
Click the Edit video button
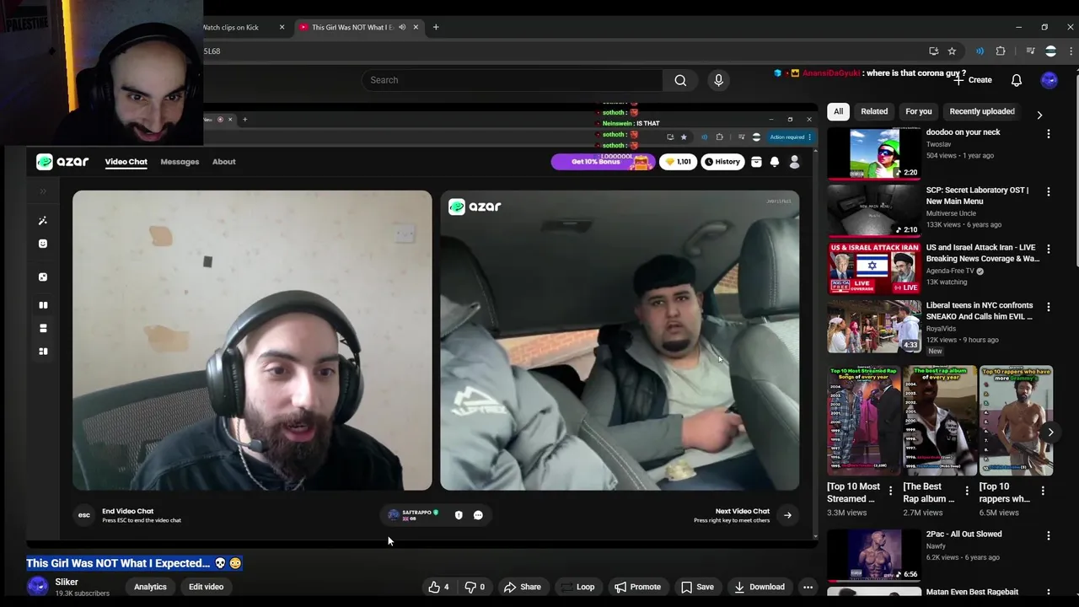pyautogui.click(x=206, y=587)
